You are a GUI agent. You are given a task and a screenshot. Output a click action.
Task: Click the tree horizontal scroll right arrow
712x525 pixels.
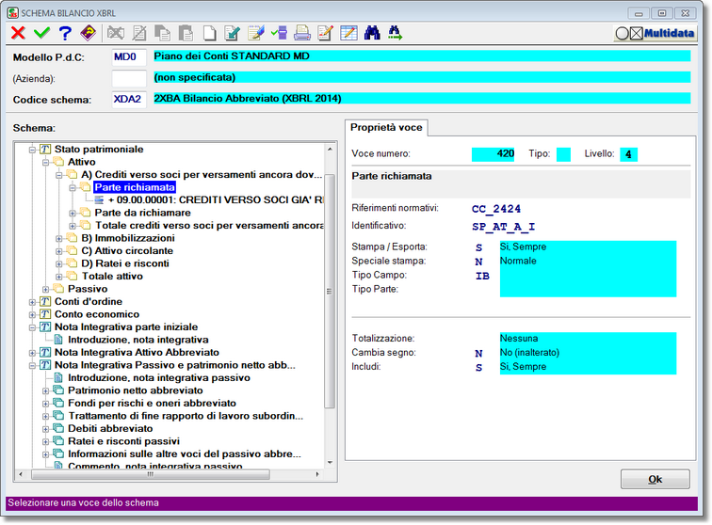pos(317,474)
